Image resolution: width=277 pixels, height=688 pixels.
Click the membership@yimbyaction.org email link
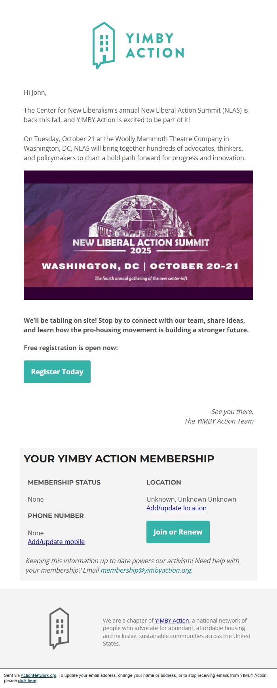pyautogui.click(x=146, y=570)
